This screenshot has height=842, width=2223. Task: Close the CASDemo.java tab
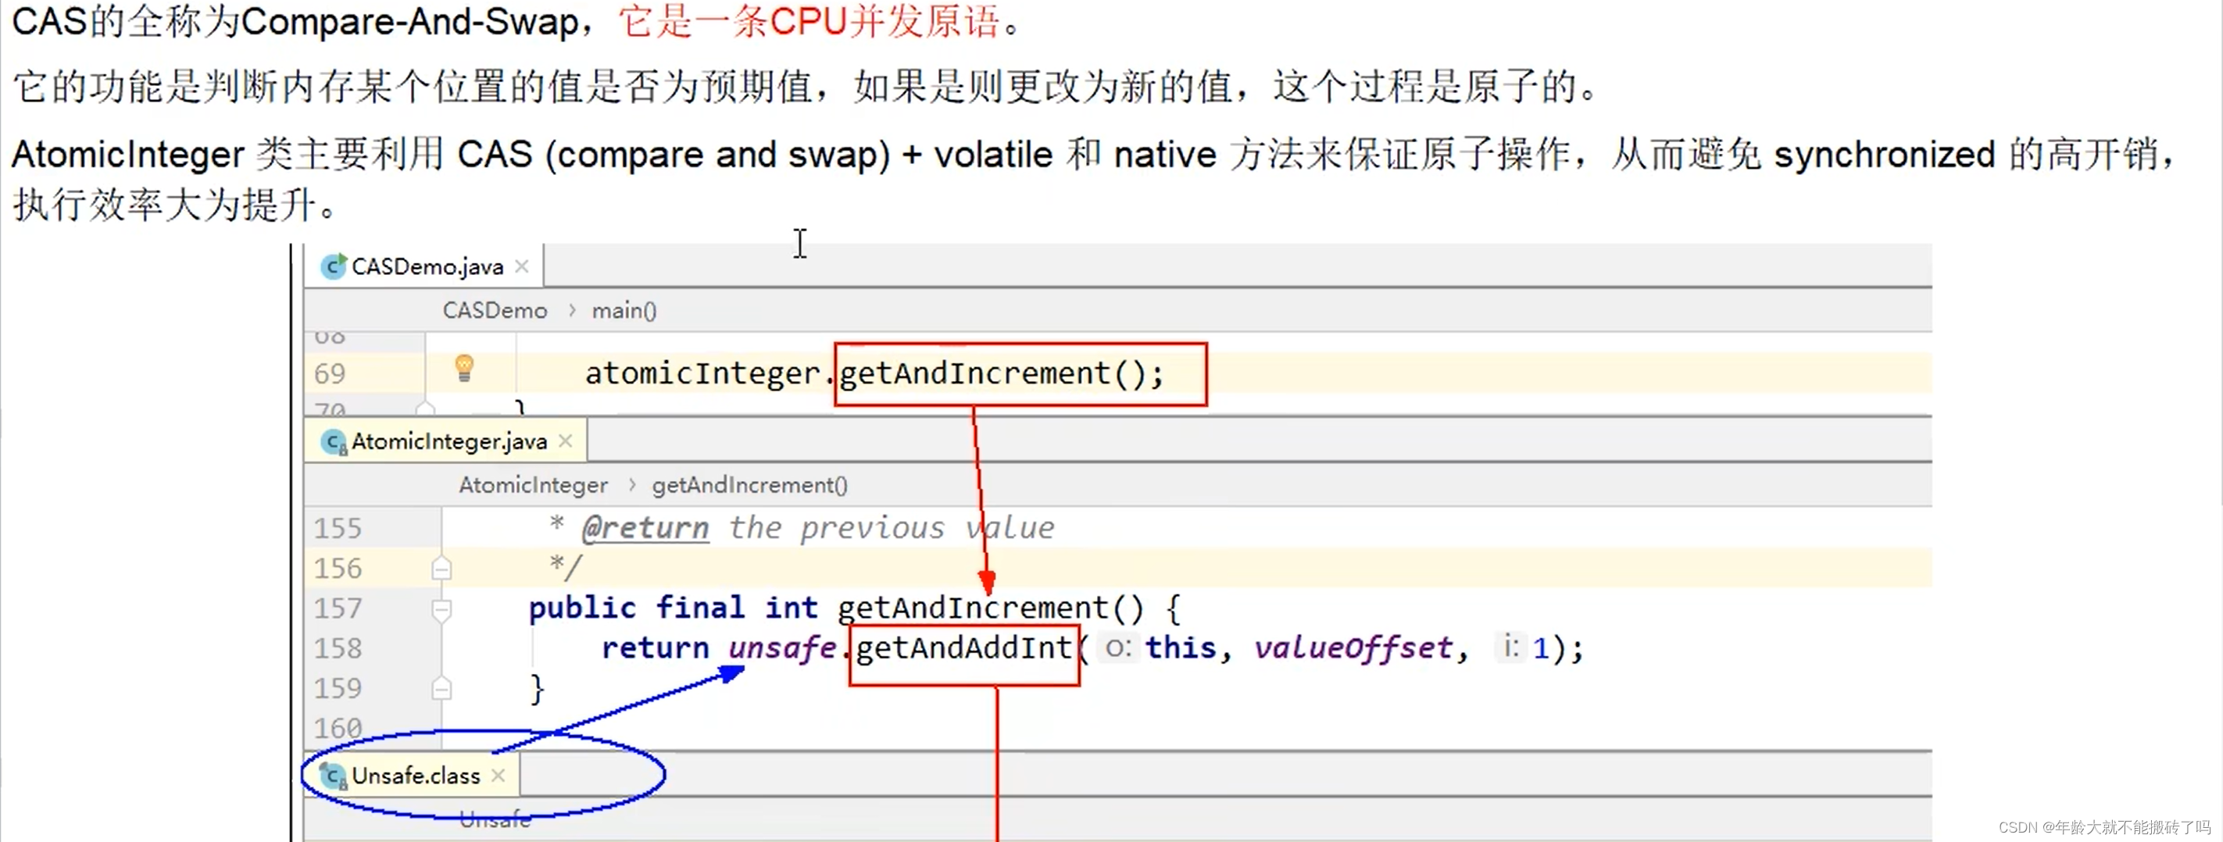(522, 266)
